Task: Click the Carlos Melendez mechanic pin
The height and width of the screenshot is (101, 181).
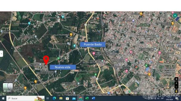Action: click(x=55, y=72)
